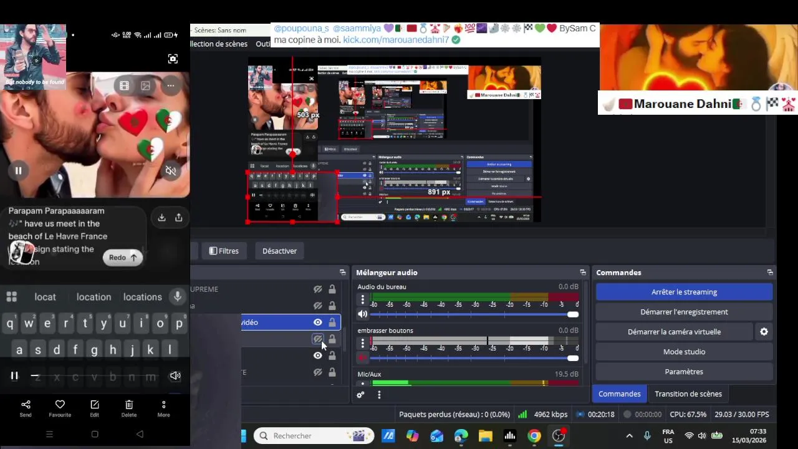Viewport: 798px width, 449px height.
Task: Click the Désactiver button
Action: (x=279, y=251)
